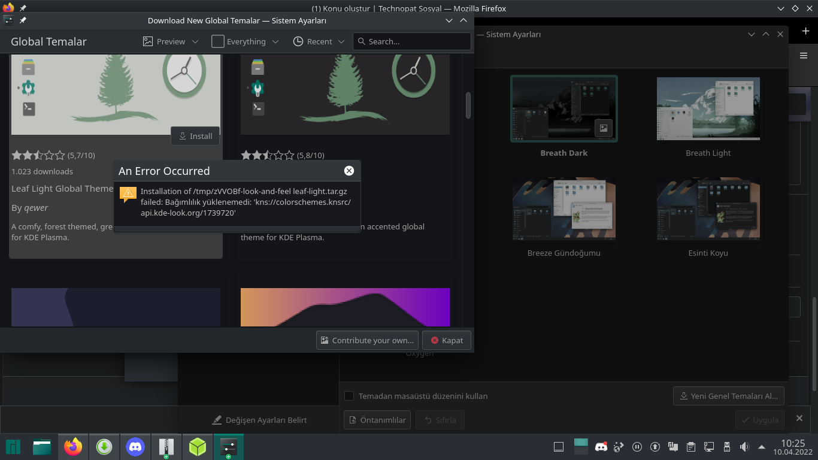
Task: Click the Sıfırla button
Action: pyautogui.click(x=440, y=420)
